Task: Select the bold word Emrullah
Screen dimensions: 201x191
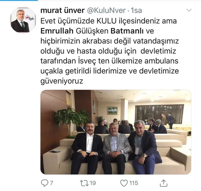Action: coord(57,31)
